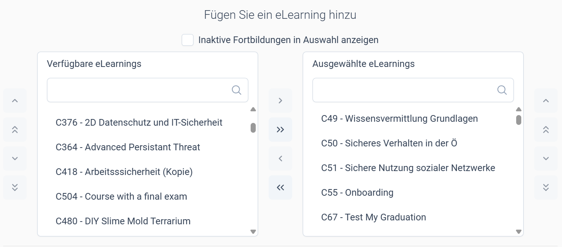Viewport: 562px width, 247px height.
Task: Focus the Verfügbare eLearnings search field
Action: 148,90
